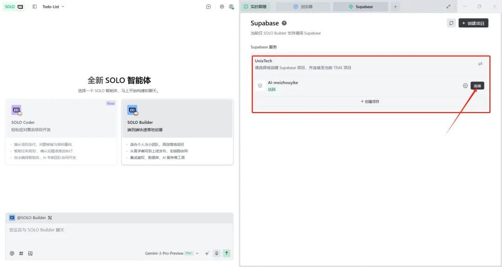Insert a mention with the @ icon
Image resolution: width=502 pixels, height=267 pixels.
pyautogui.click(x=12, y=253)
